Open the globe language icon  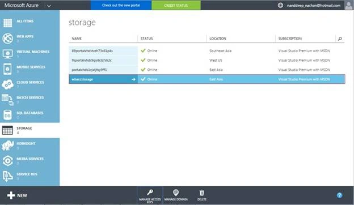click(x=280, y=5)
